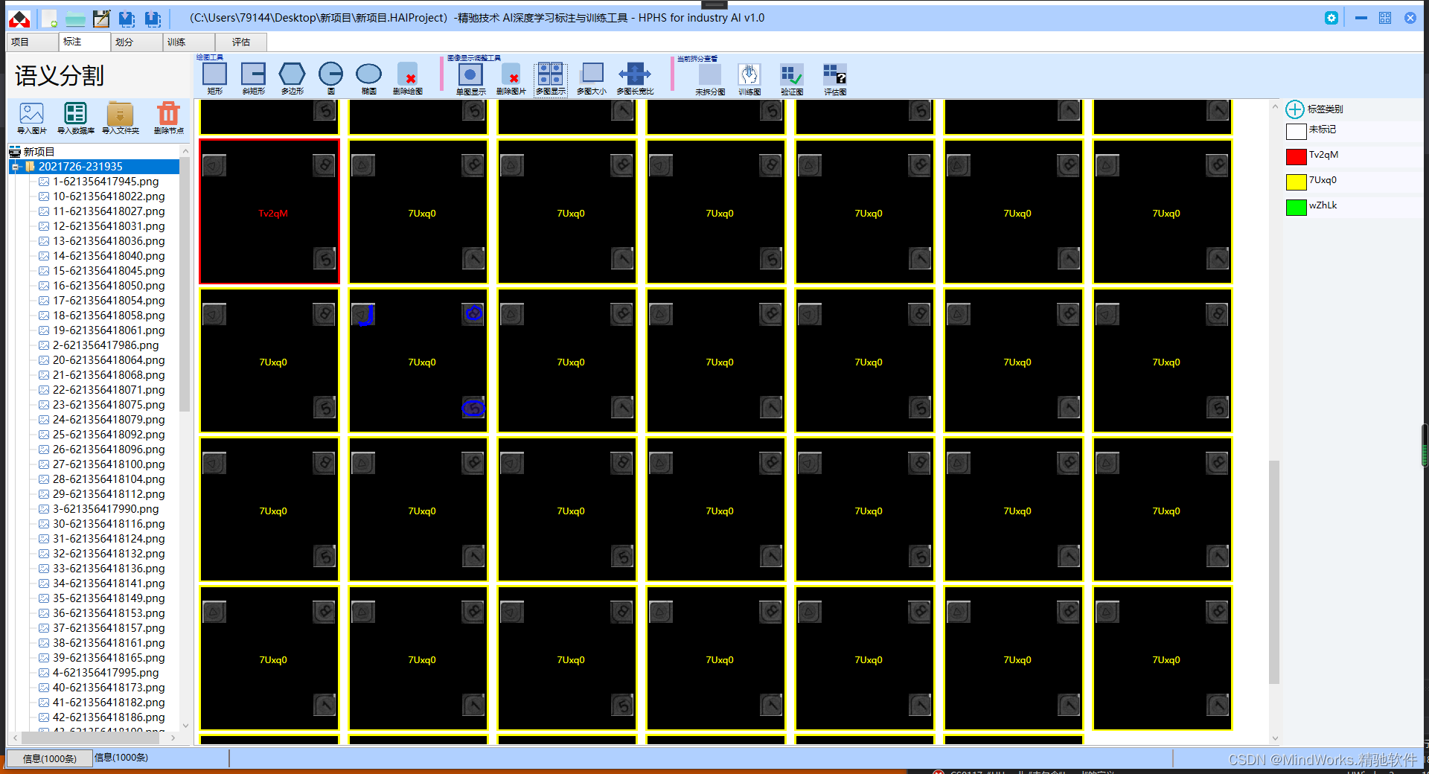This screenshot has width=1429, height=774.
Task: Open the red-bordered Tv2qM image thumbnail
Action: coord(269,212)
